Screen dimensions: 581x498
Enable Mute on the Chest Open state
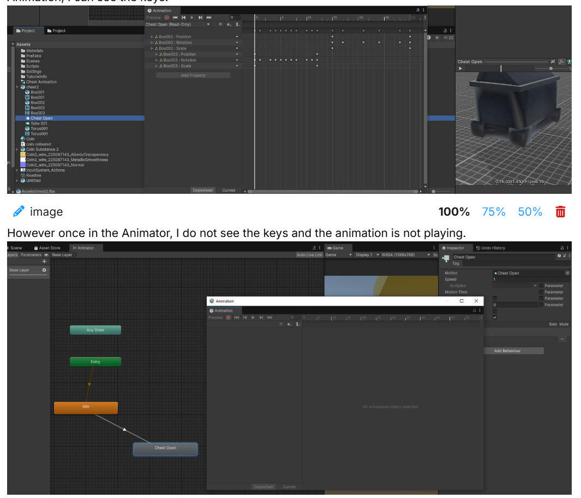[x=564, y=324]
